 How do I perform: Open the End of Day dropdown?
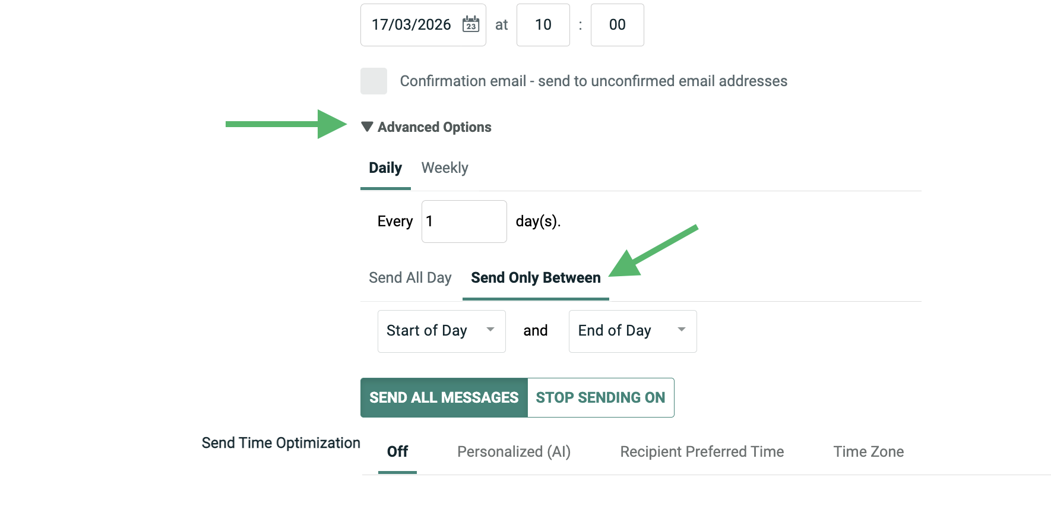pos(632,331)
